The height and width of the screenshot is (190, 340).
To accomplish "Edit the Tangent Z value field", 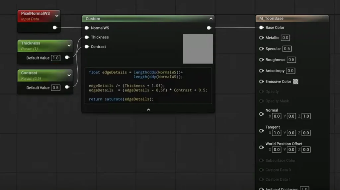I will pos(306,133).
